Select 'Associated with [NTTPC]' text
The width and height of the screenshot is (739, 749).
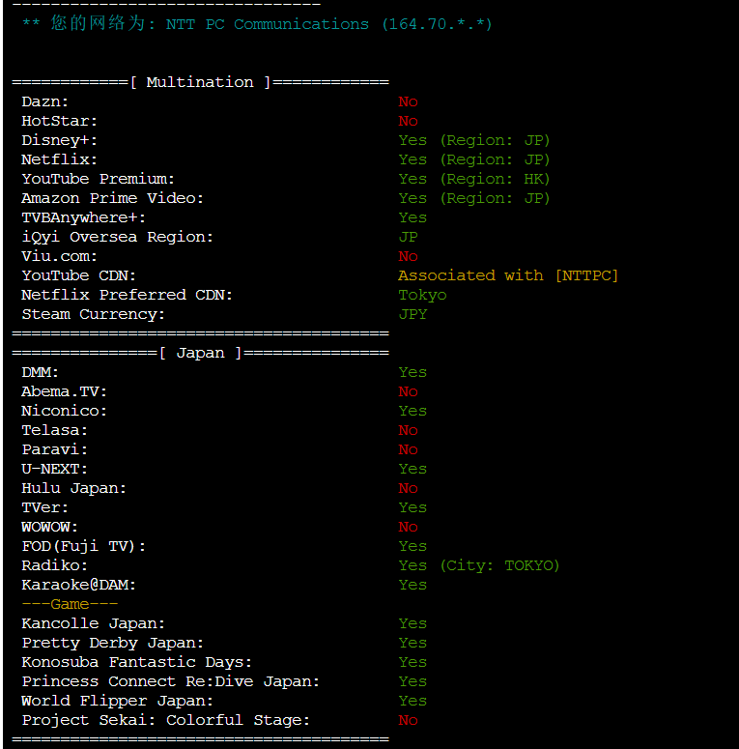pos(508,275)
